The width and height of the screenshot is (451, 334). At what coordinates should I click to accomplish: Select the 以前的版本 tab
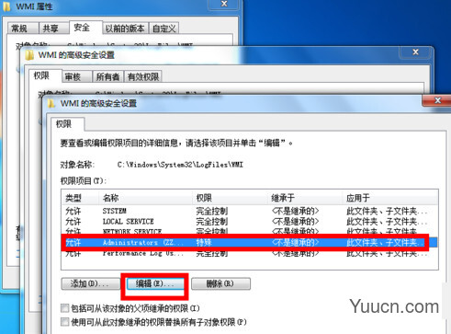pos(125,29)
